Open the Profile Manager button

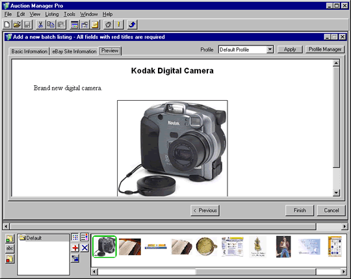pos(325,49)
